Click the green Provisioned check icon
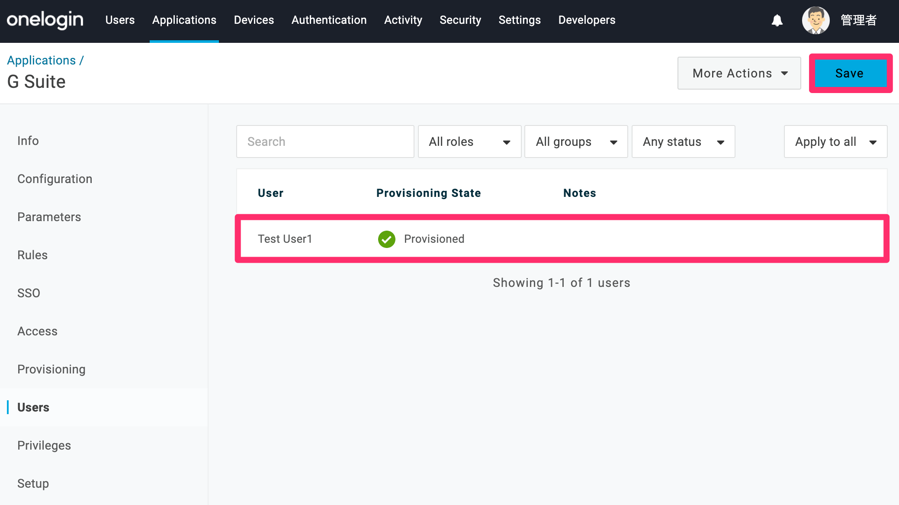The width and height of the screenshot is (899, 505). [x=386, y=239]
